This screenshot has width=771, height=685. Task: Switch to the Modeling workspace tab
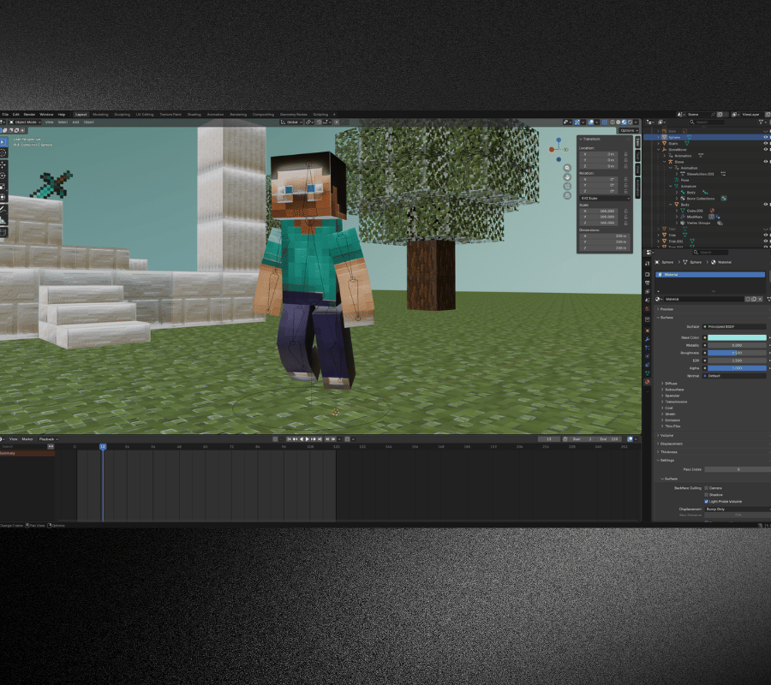click(x=100, y=115)
